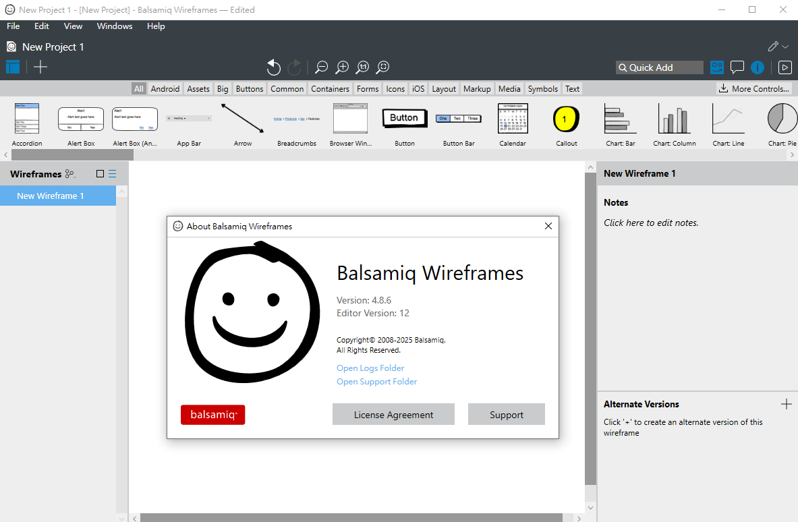Screen dimensions: 798x522
Task: Click the Undo arrow icon
Action: (x=273, y=67)
